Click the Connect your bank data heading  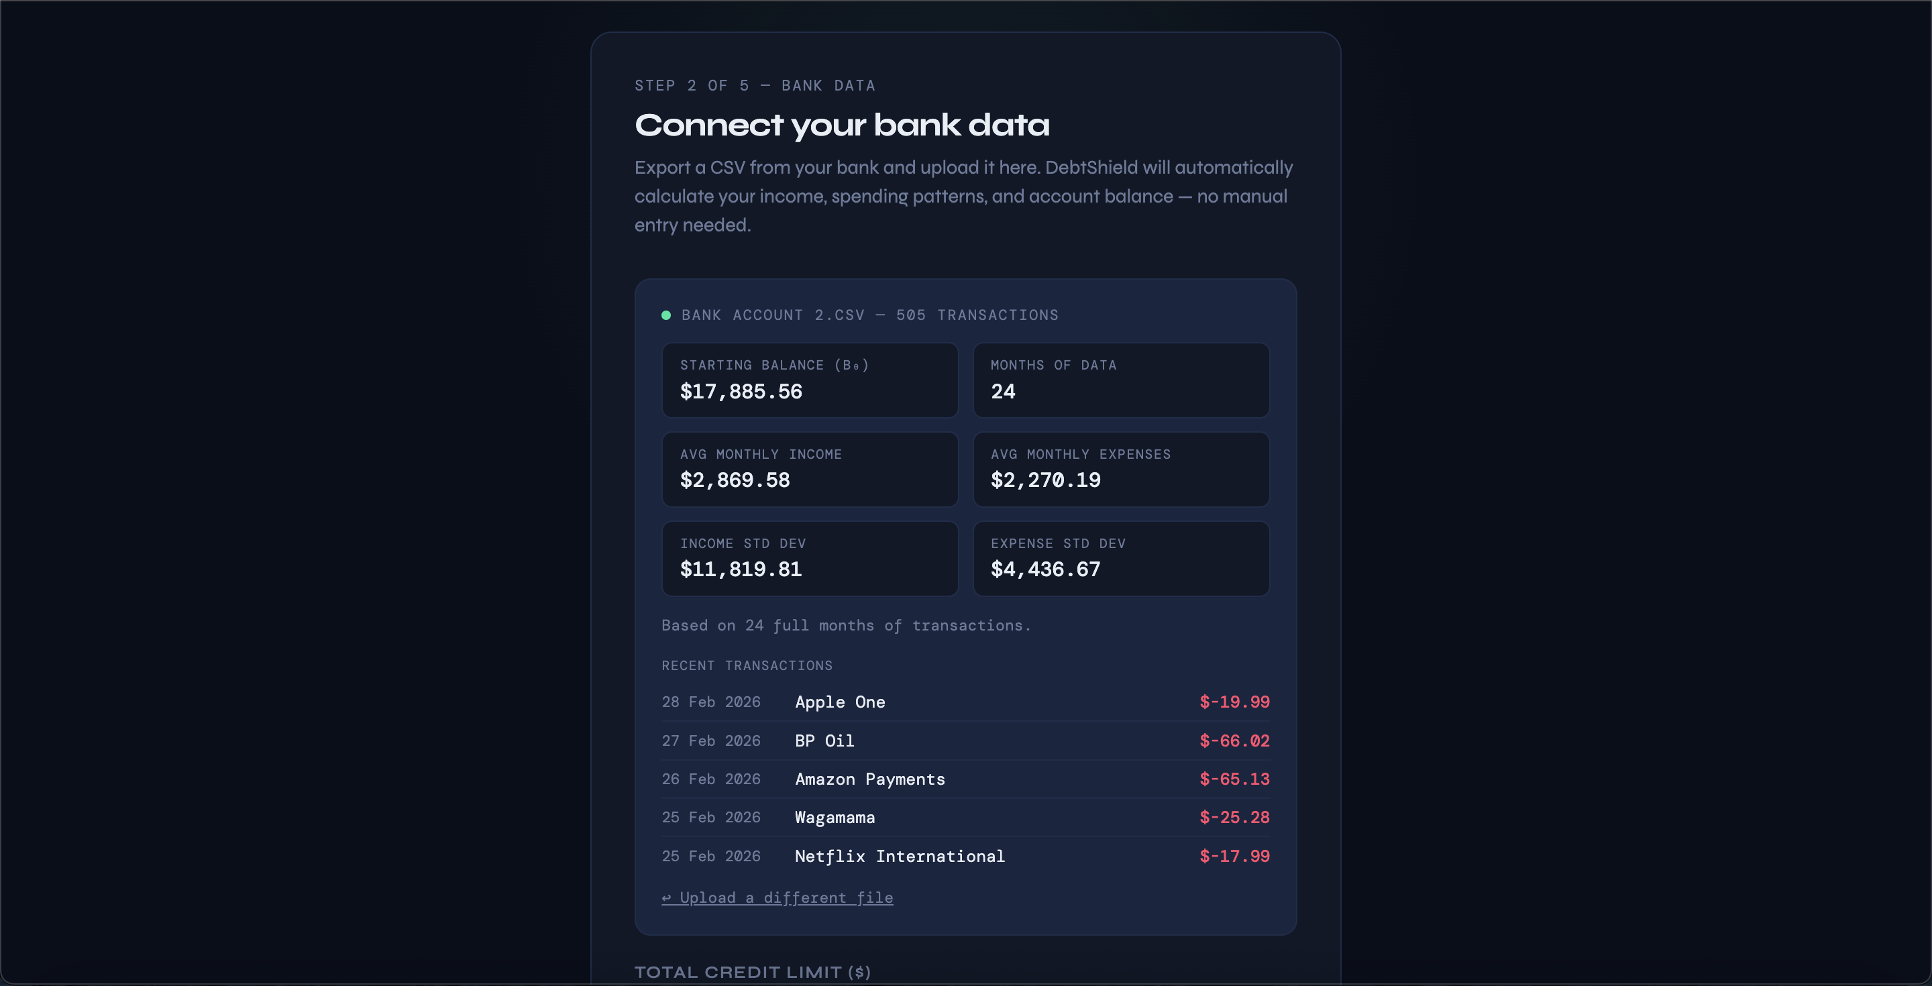tap(841, 125)
